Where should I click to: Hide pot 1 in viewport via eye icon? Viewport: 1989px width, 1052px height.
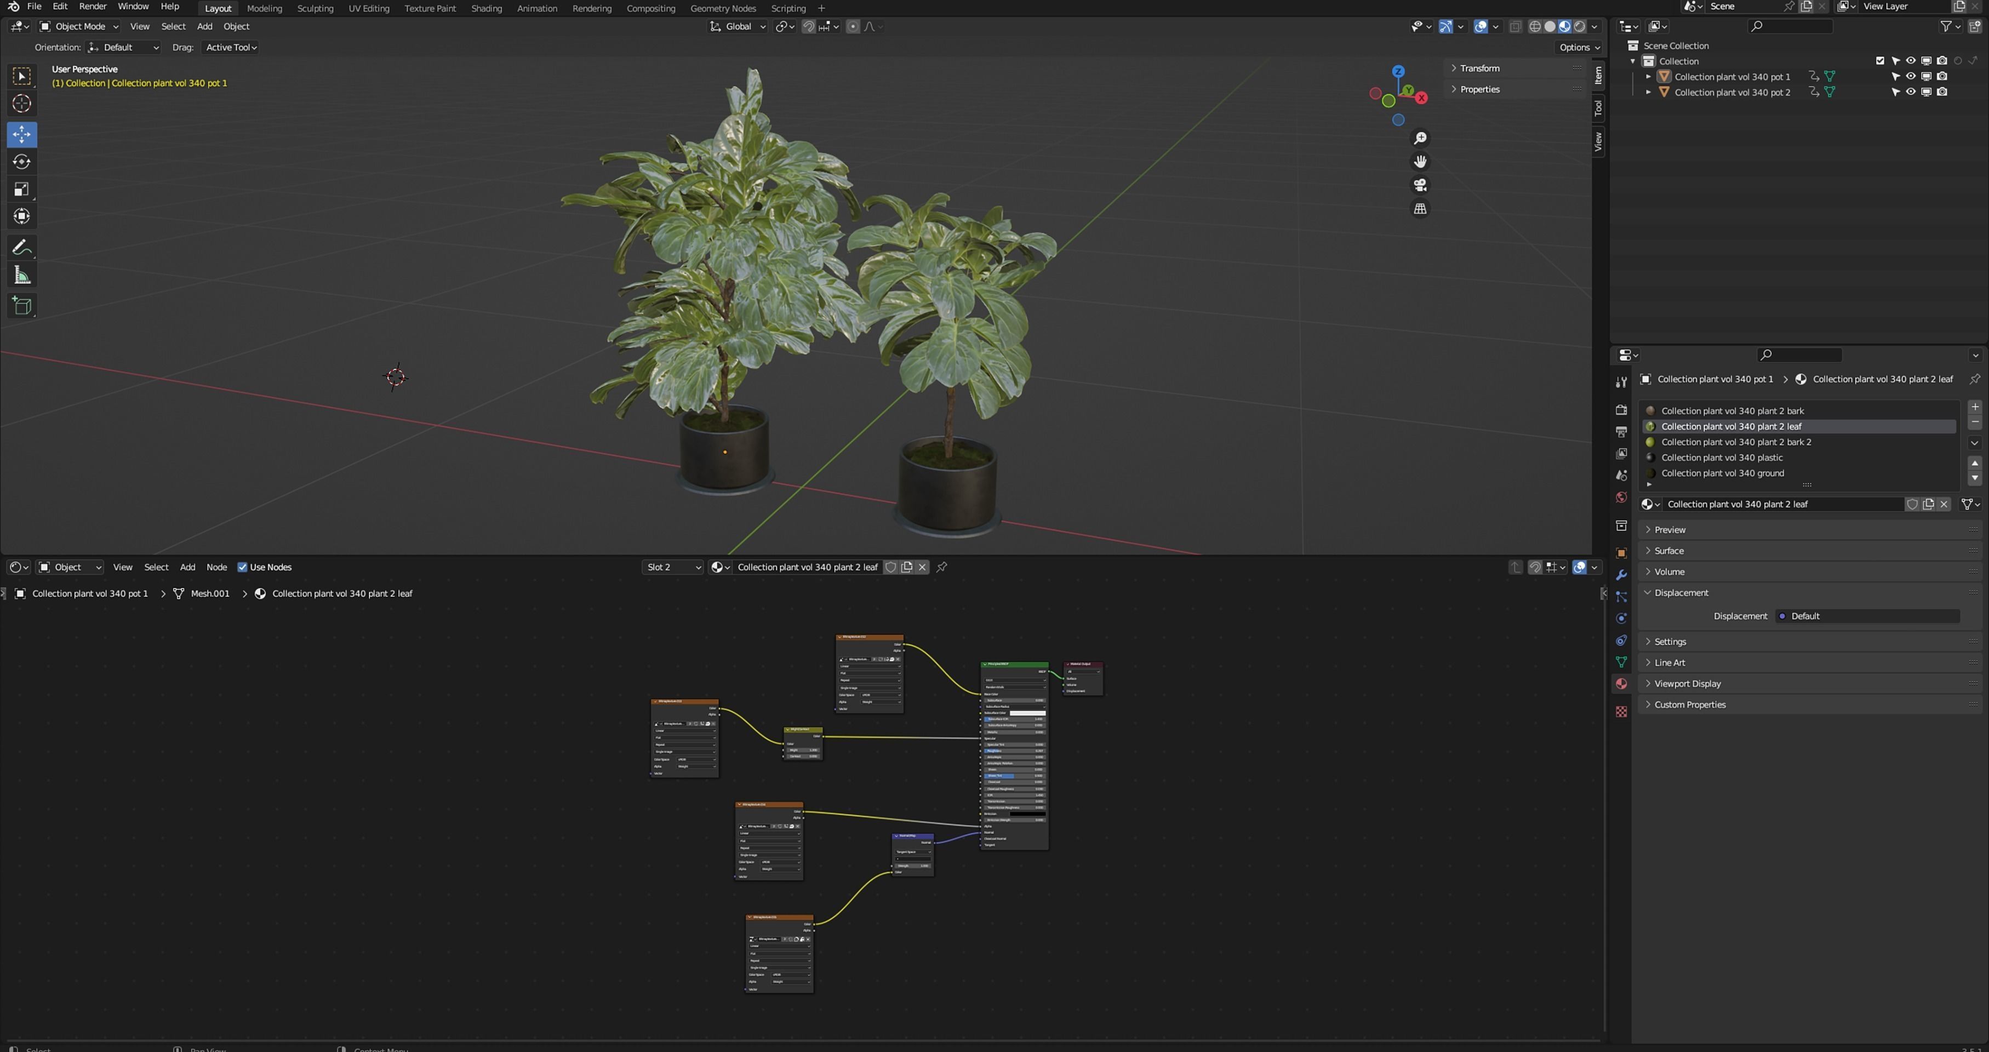tap(1911, 76)
